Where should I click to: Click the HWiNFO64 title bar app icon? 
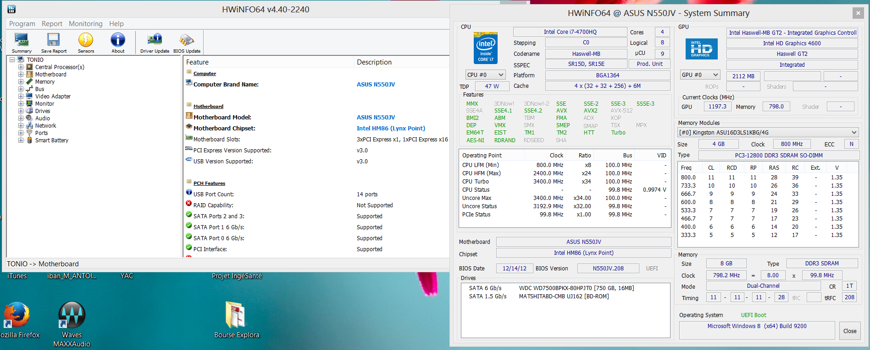click(11, 9)
